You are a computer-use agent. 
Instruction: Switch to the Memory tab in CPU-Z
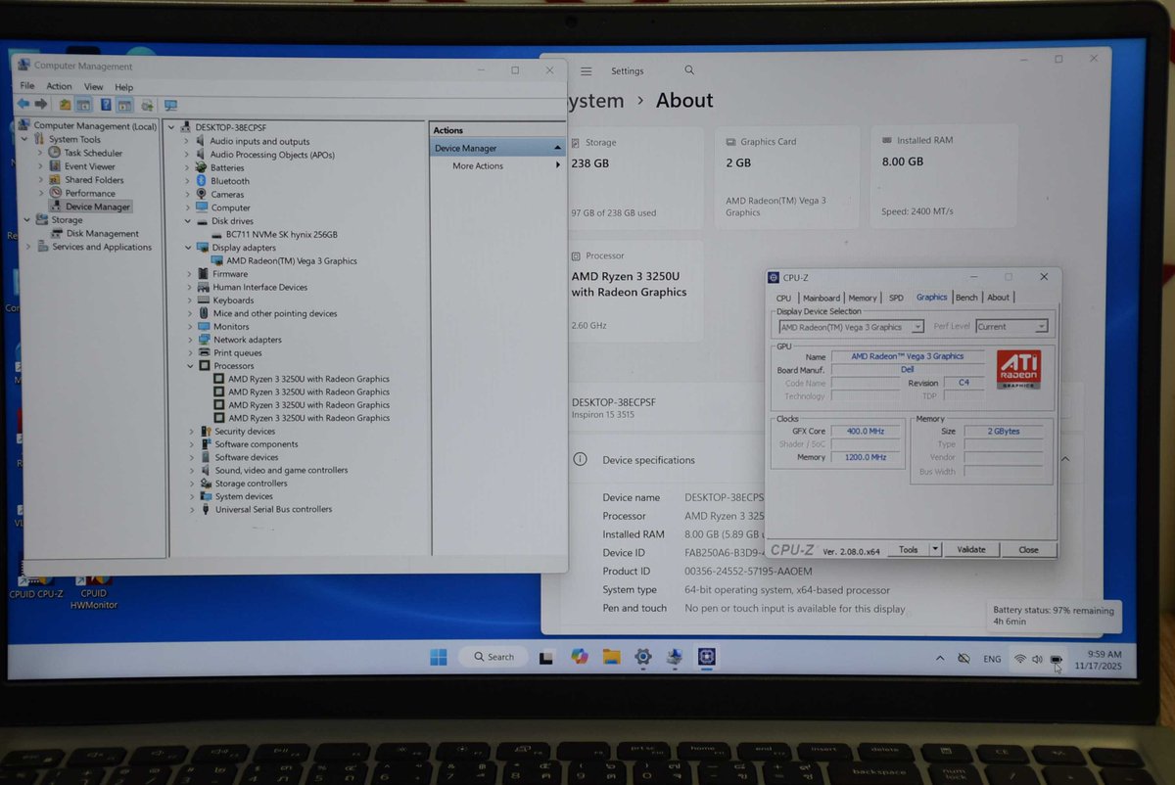pyautogui.click(x=863, y=298)
